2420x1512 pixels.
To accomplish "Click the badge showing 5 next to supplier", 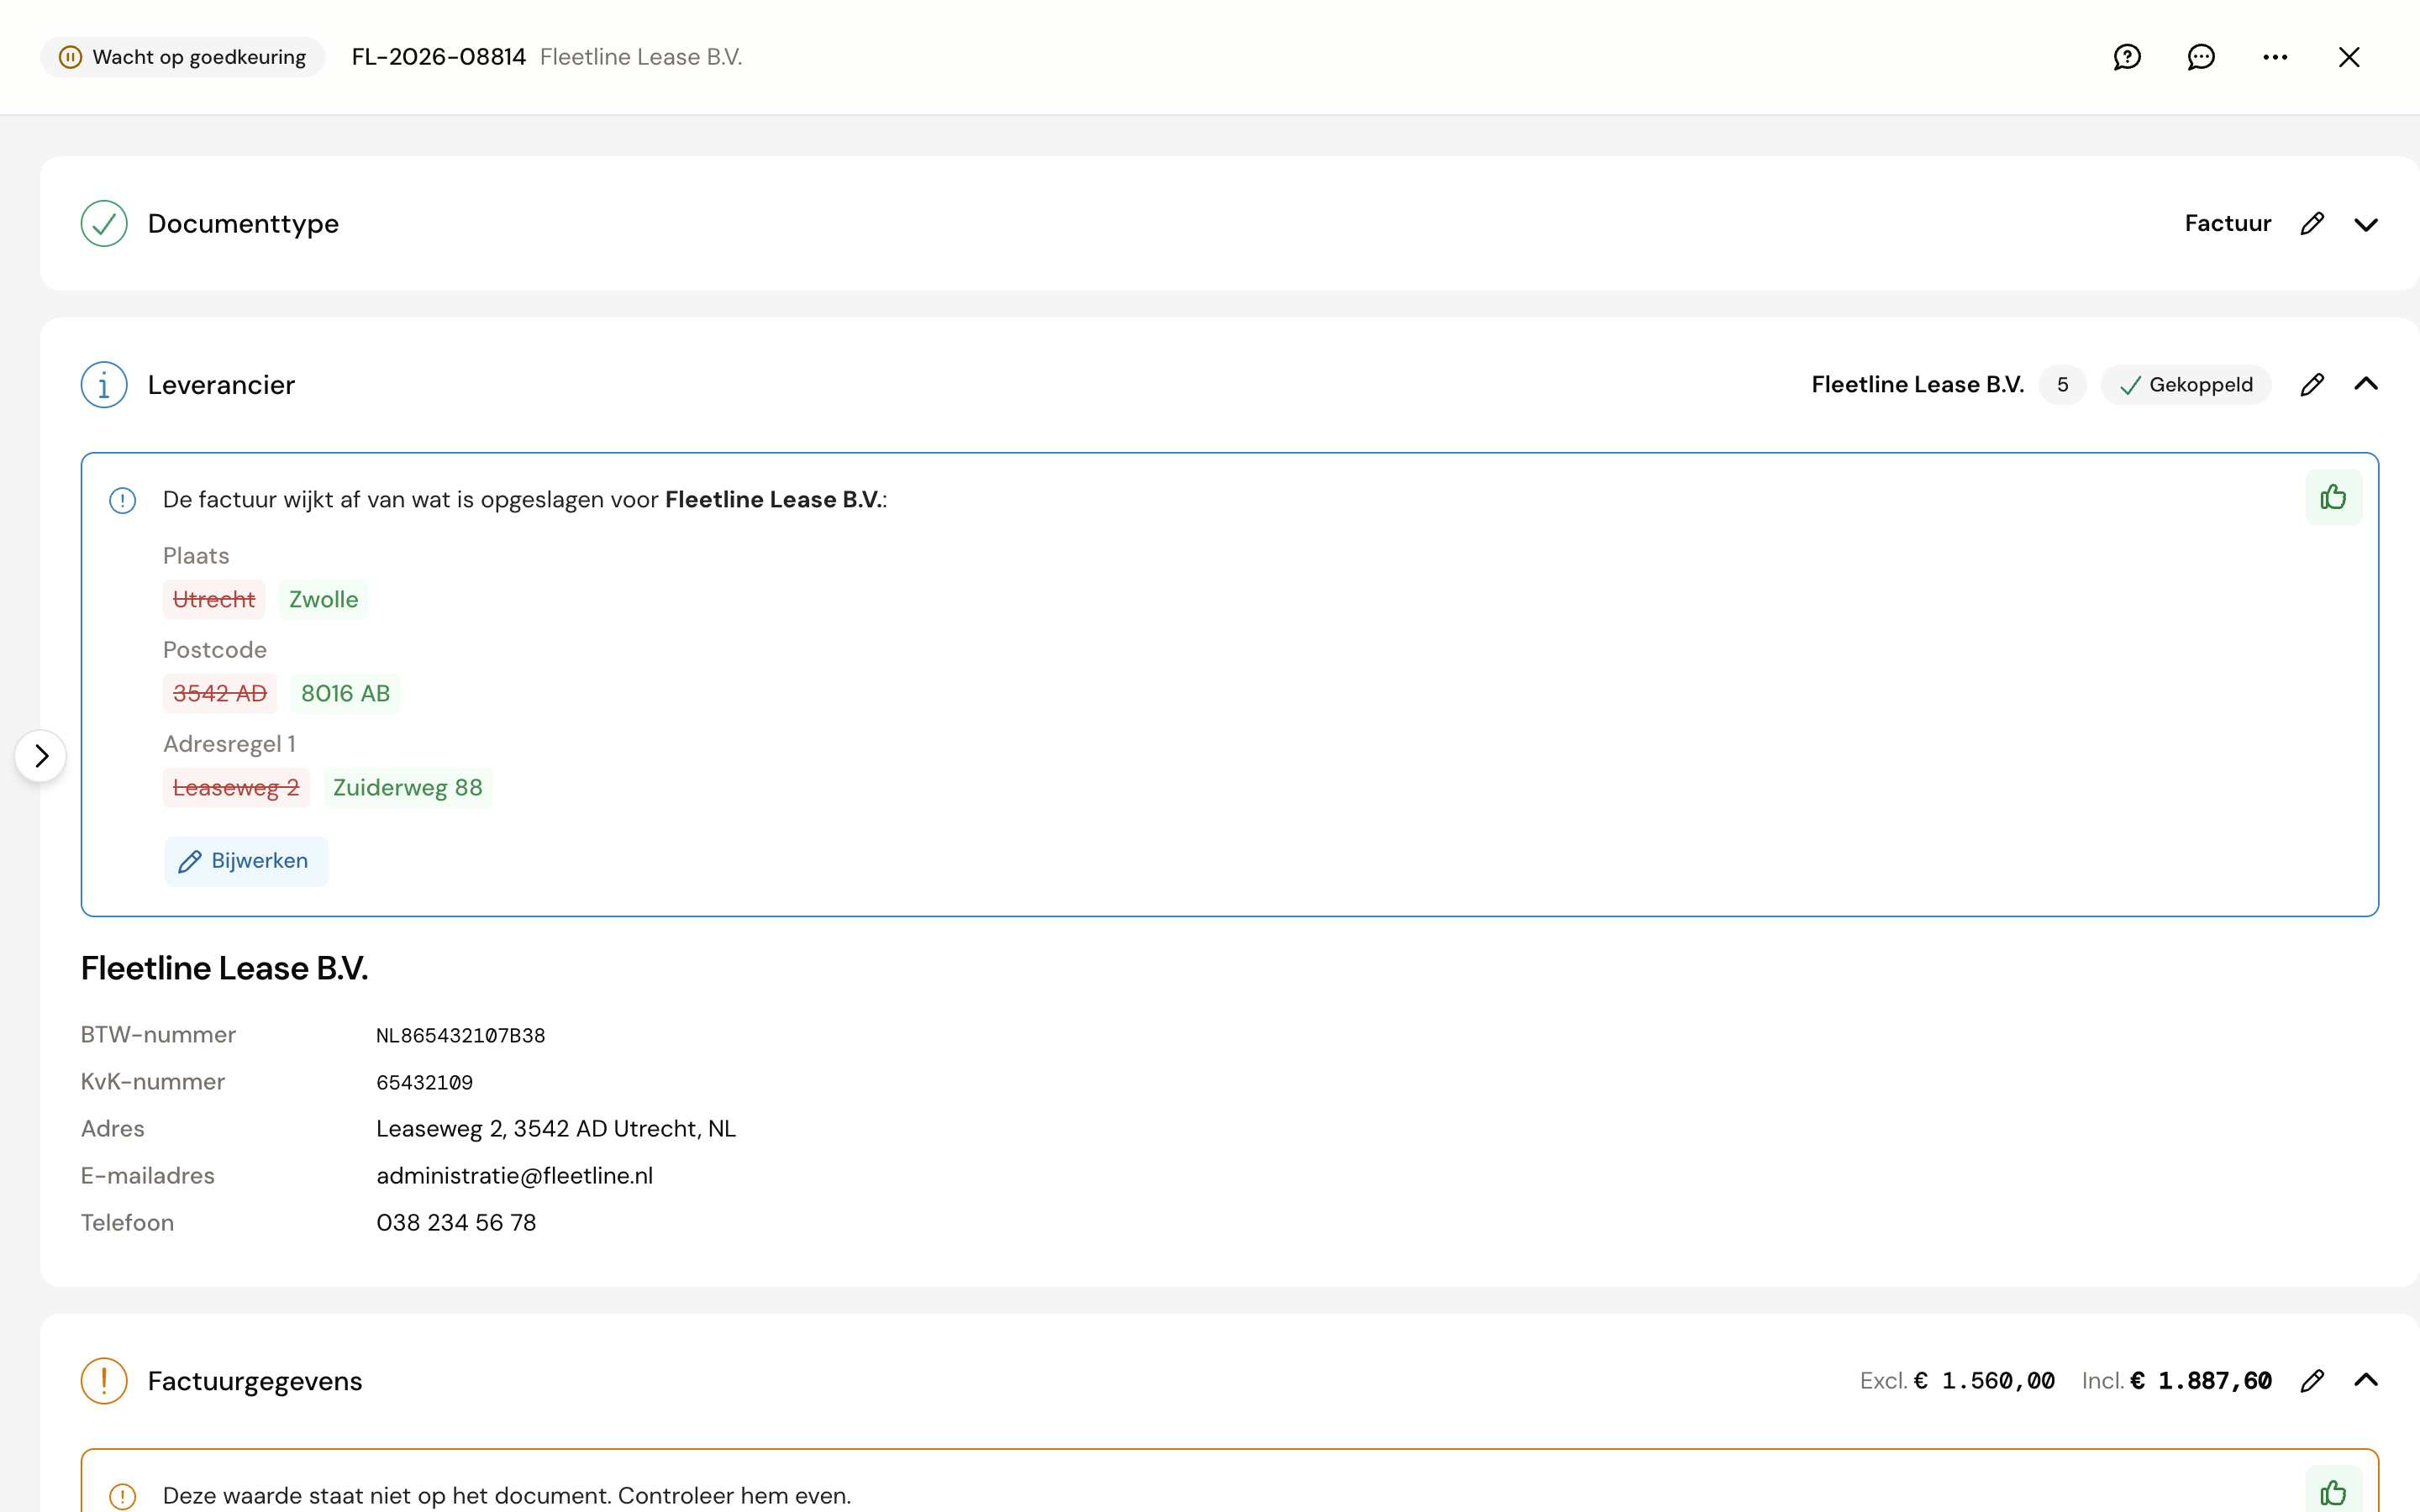I will (2062, 385).
